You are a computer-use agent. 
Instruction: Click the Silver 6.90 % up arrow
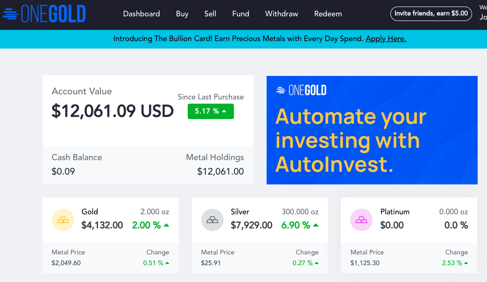[316, 225]
